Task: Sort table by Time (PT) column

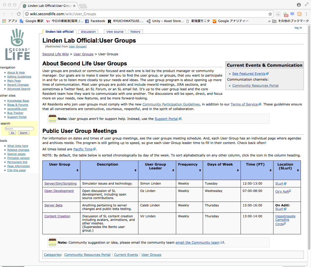Action: (x=270, y=170)
